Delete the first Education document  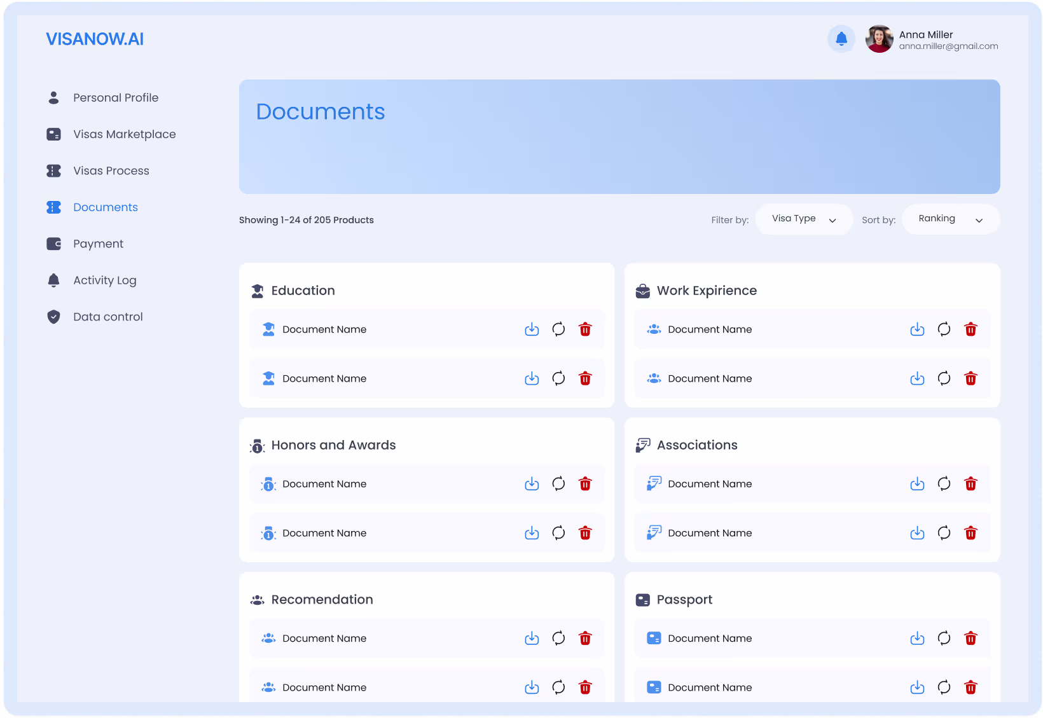coord(585,329)
